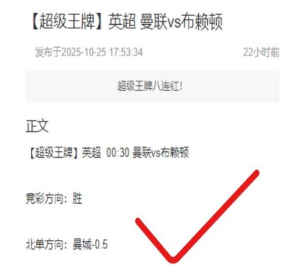Screen dimensions: 302x266
Task: Open the gray 超级王牌八连红! banner
Action: [x=153, y=86]
